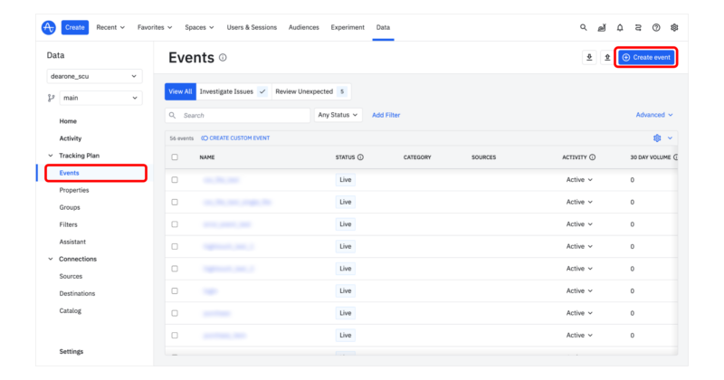This screenshot has height=380, width=724.
Task: Click the Create event button
Action: click(x=646, y=57)
